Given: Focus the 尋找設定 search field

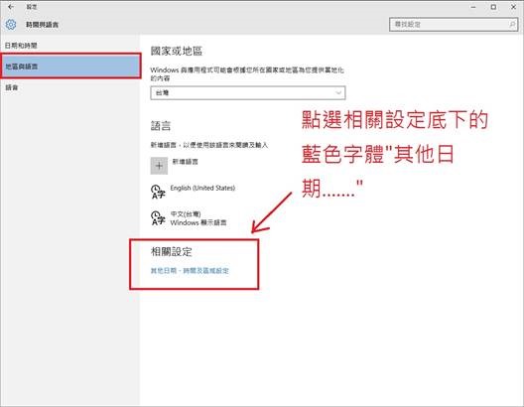Looking at the screenshot, I should pos(454,25).
